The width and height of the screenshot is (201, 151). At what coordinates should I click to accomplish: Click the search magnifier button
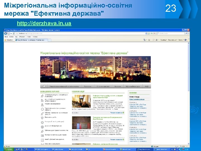[186, 33]
